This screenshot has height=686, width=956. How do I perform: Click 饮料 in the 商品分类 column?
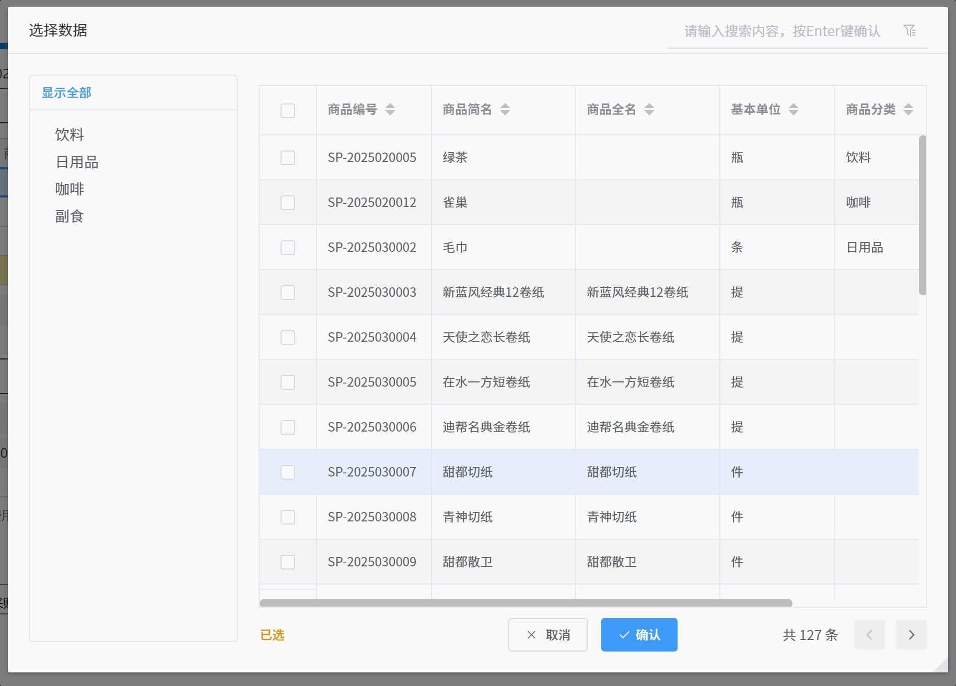pos(858,157)
